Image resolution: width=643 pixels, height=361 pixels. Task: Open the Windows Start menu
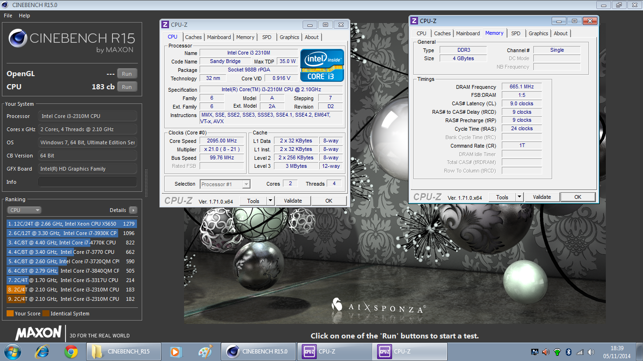tap(12, 351)
